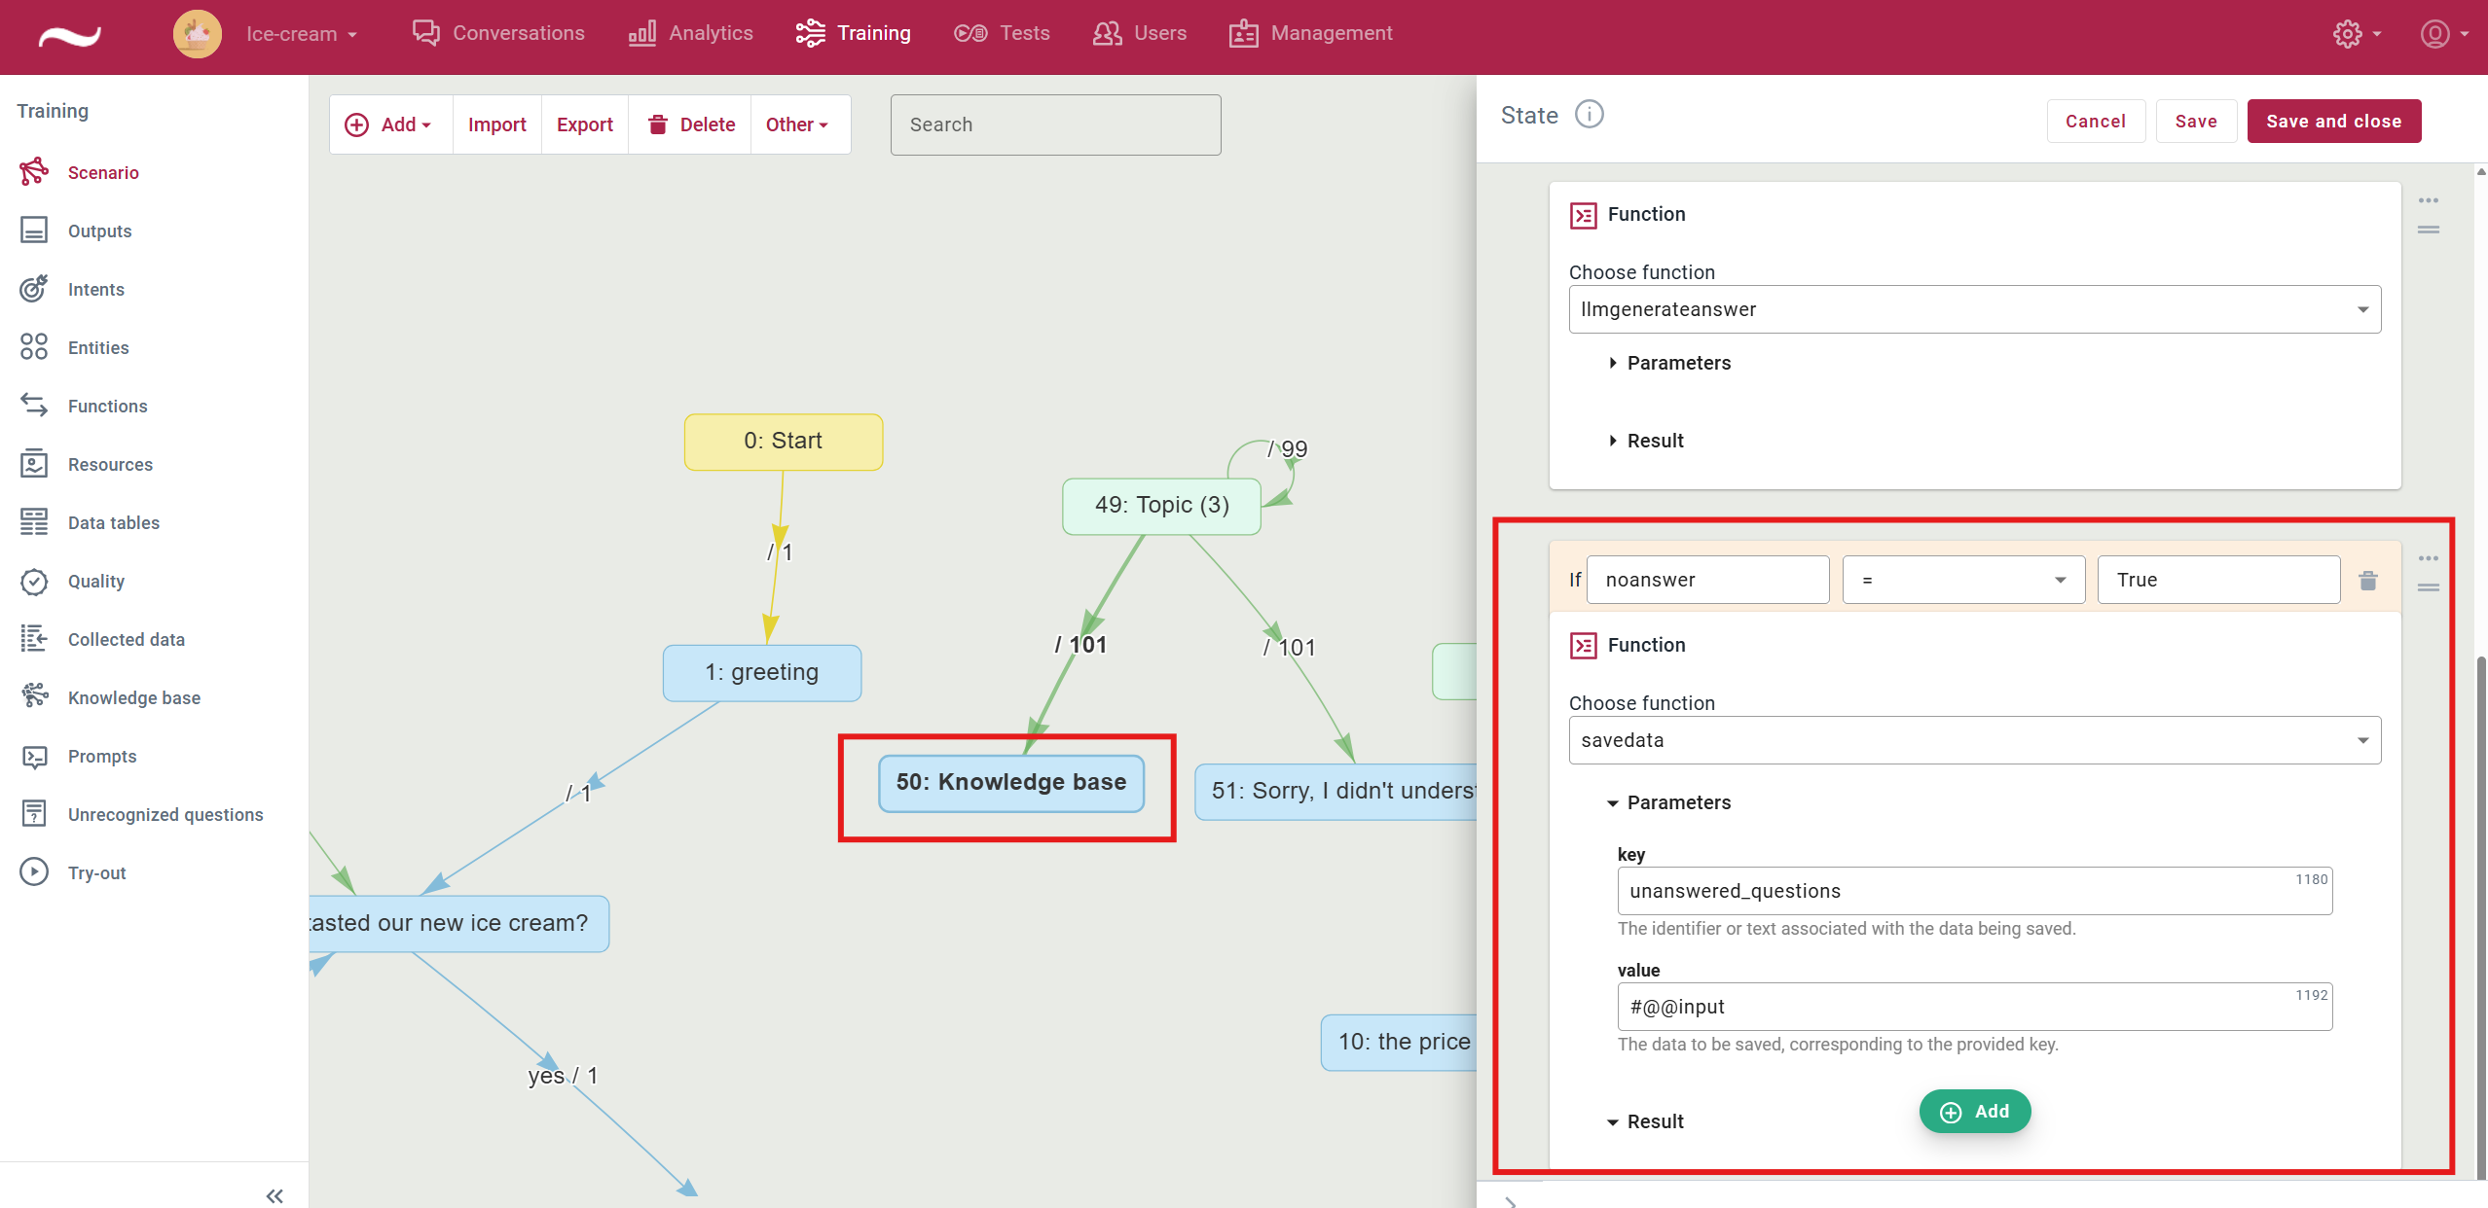Open the settings gear menu
The height and width of the screenshot is (1208, 2488).
[x=2347, y=34]
